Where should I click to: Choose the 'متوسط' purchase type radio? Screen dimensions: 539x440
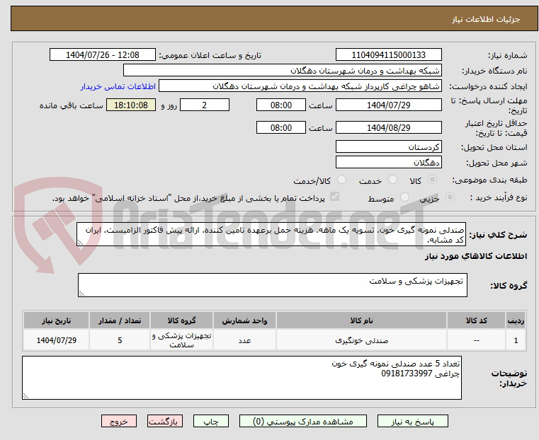405,198
